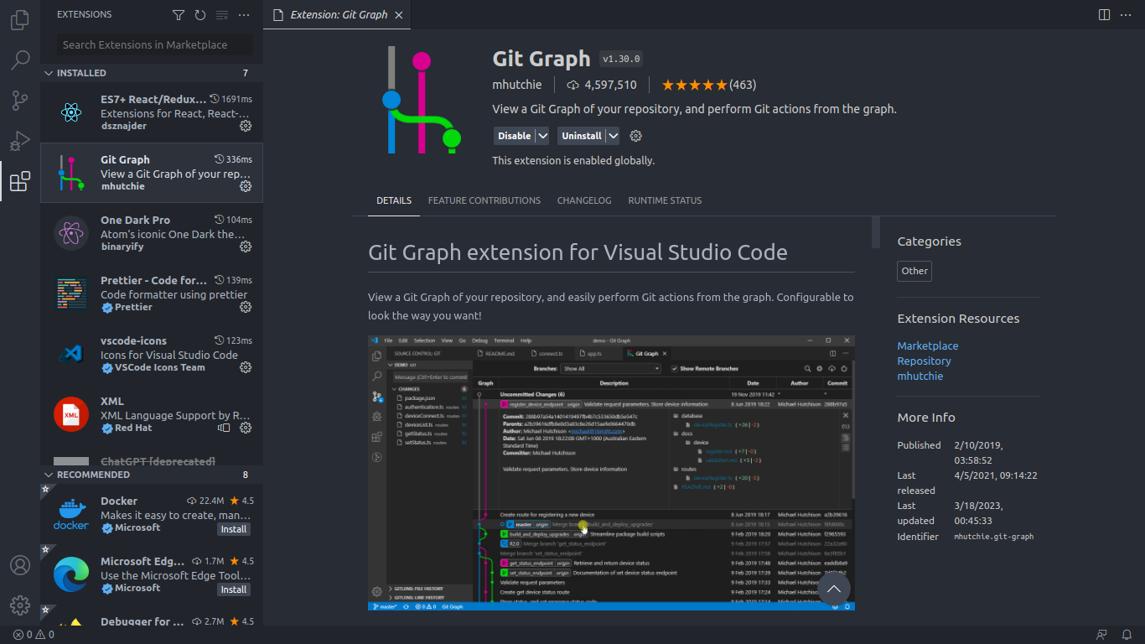
Task: Open manage gear for XML extension
Action: coord(246,428)
